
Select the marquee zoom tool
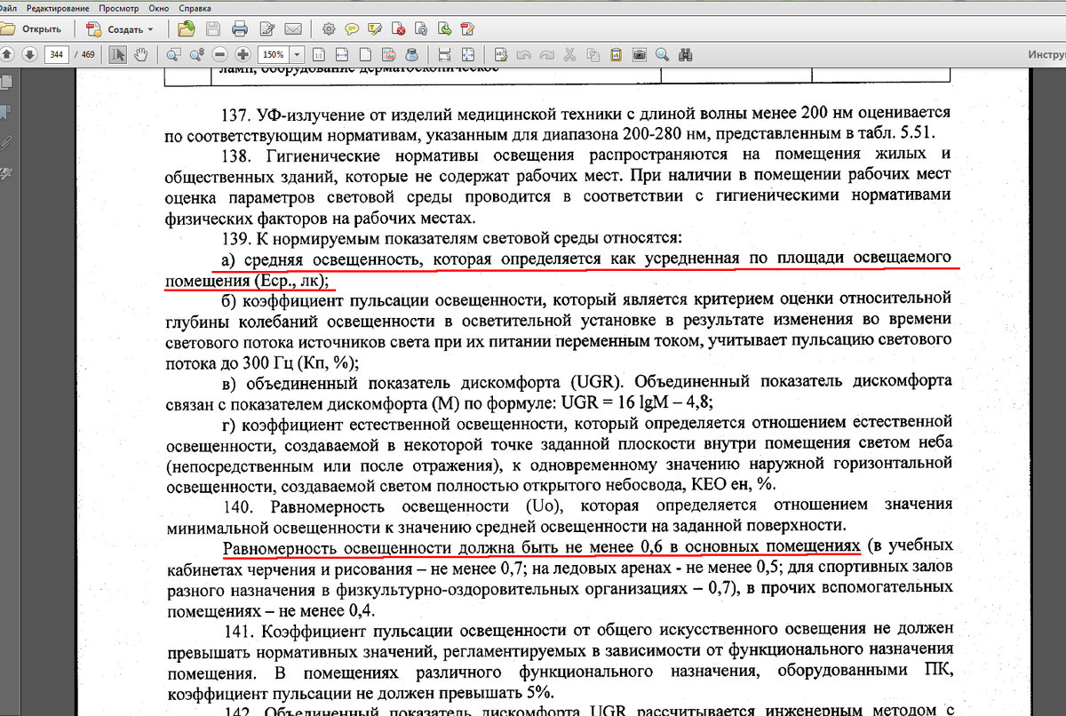click(173, 54)
